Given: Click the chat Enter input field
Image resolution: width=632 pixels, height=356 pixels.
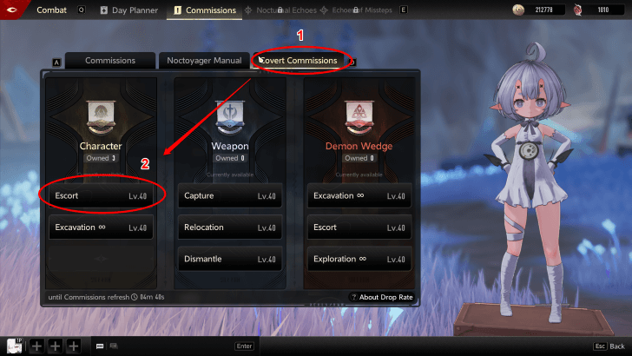Looking at the screenshot, I should click(x=244, y=346).
